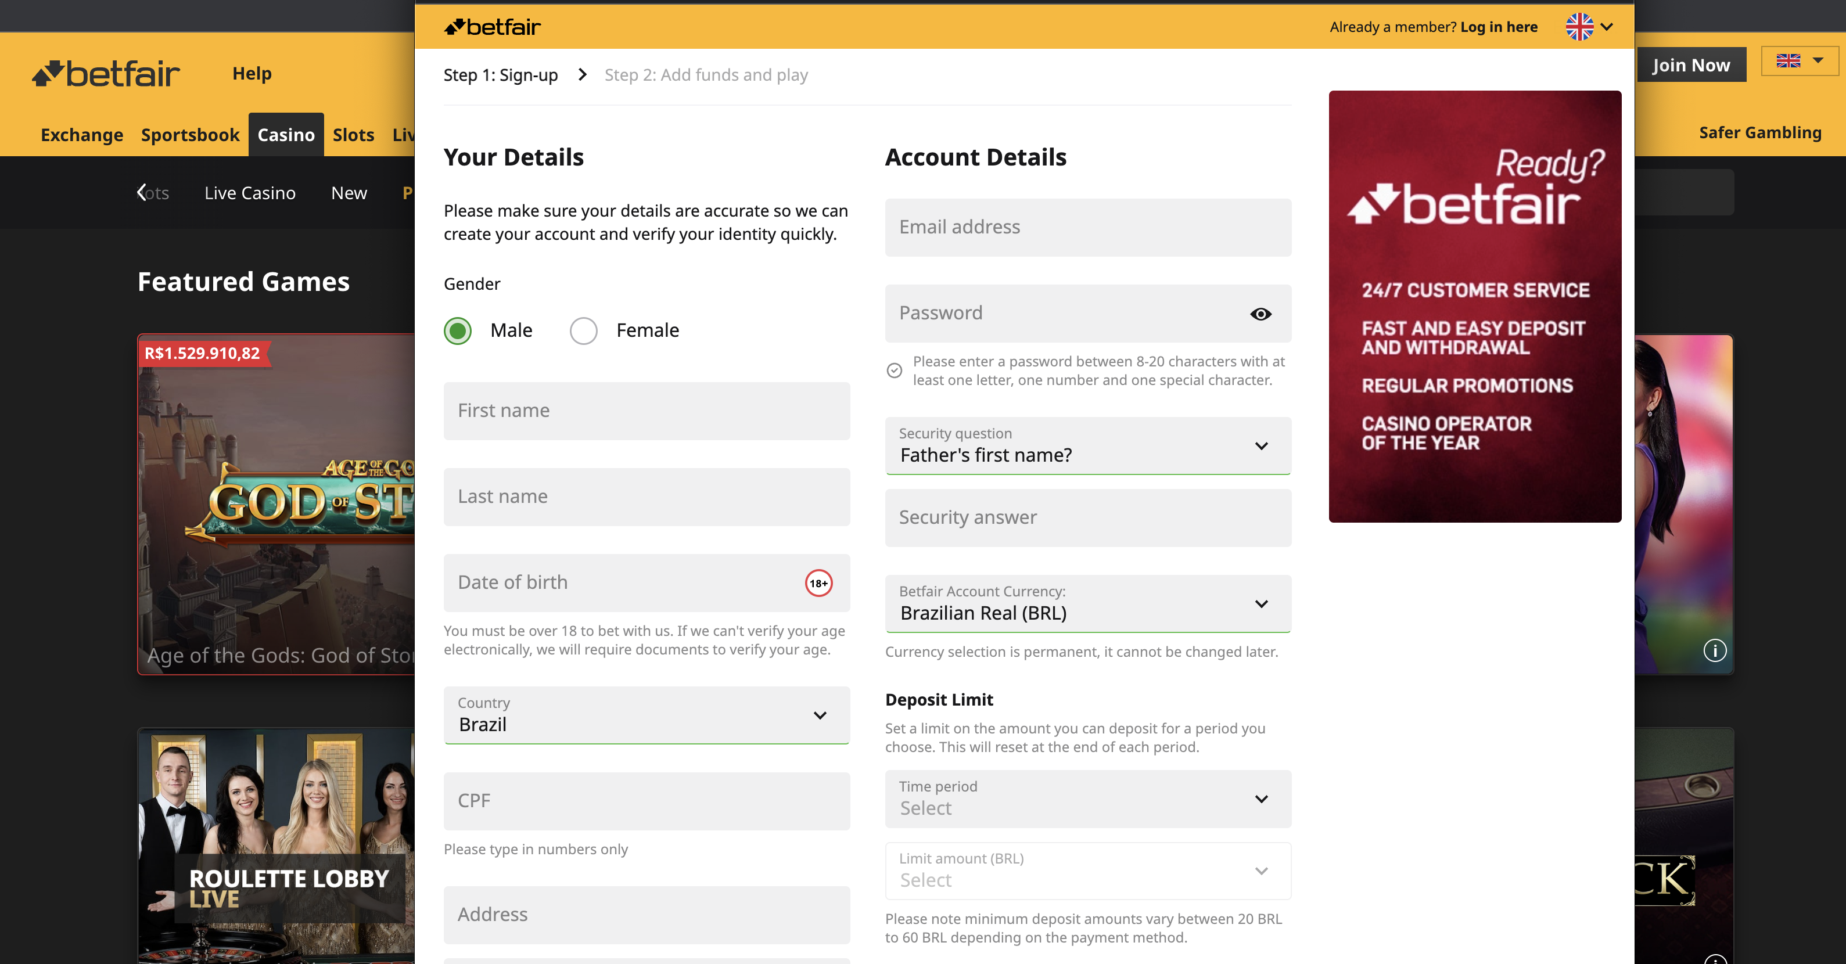Screen dimensions: 1846x964
Task: Click the UK flag language icon in signup header
Action: (1579, 27)
